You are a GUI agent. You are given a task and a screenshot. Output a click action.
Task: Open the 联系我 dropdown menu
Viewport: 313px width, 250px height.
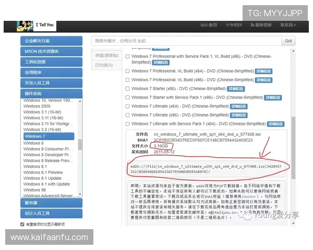288,25
